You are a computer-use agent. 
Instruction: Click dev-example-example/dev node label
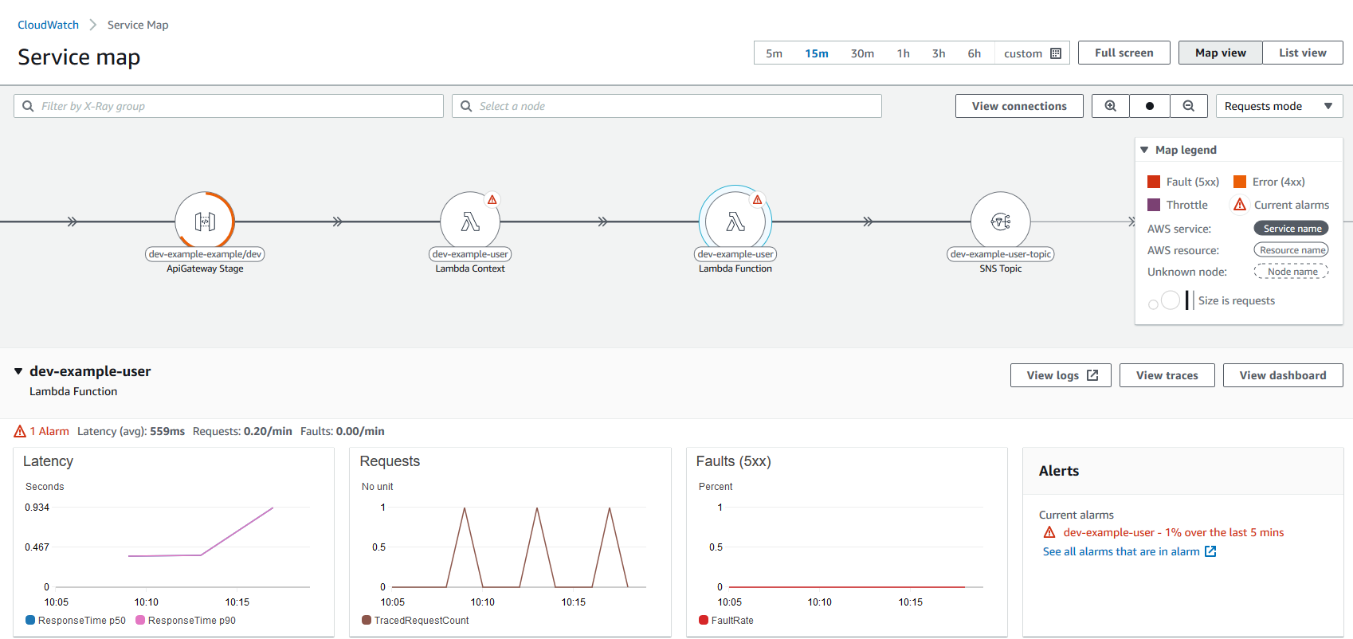click(205, 254)
